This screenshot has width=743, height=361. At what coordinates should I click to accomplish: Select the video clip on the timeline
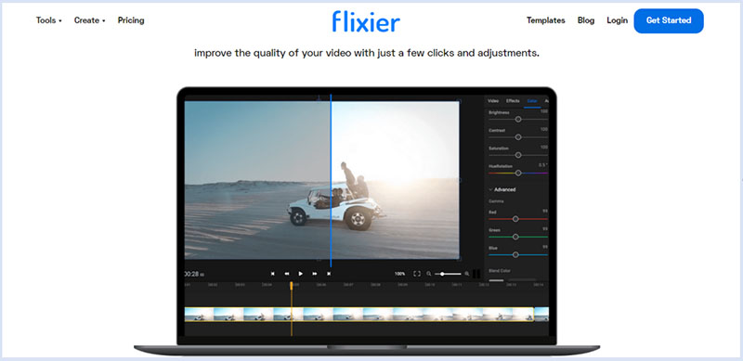click(358, 315)
